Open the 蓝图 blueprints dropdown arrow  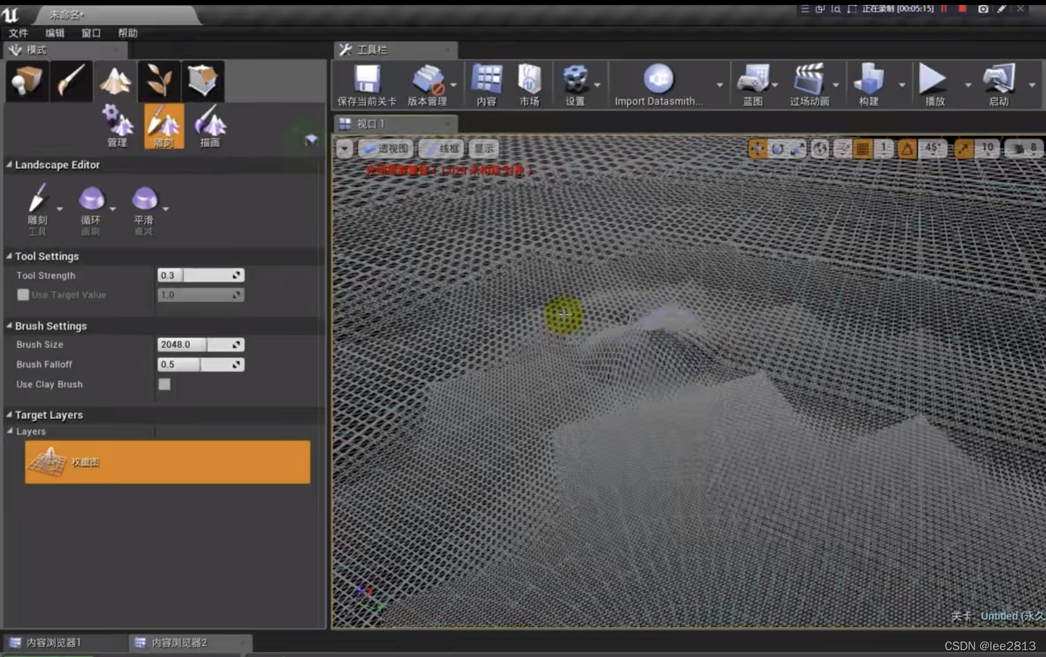point(775,85)
